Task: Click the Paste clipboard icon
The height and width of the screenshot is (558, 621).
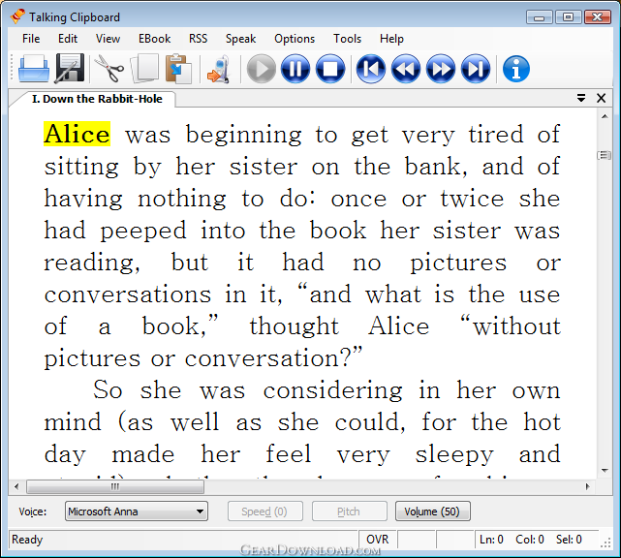Action: point(178,69)
